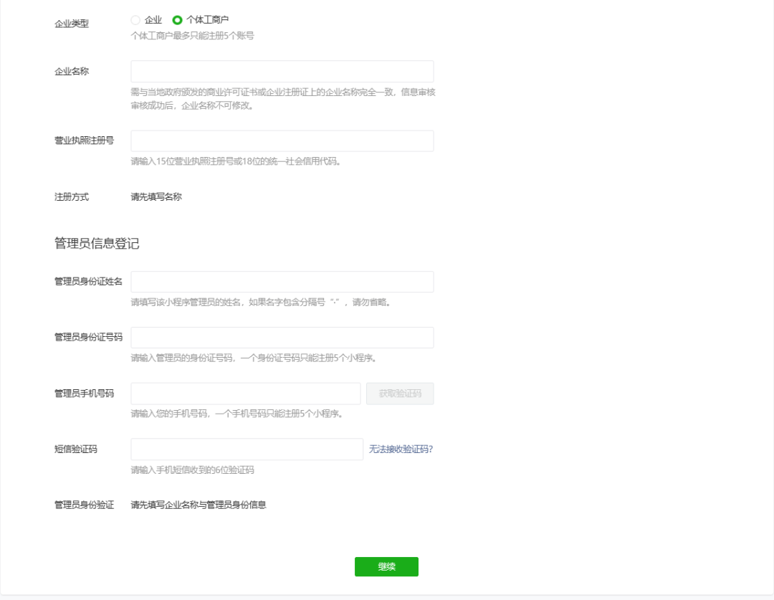This screenshot has width=774, height=600.
Task: Toggle the enterprise type to 企业
Action: [135, 20]
